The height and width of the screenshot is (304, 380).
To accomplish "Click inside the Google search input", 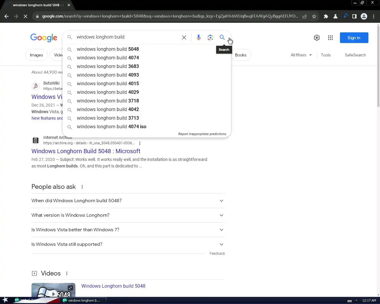I will coord(128,37).
